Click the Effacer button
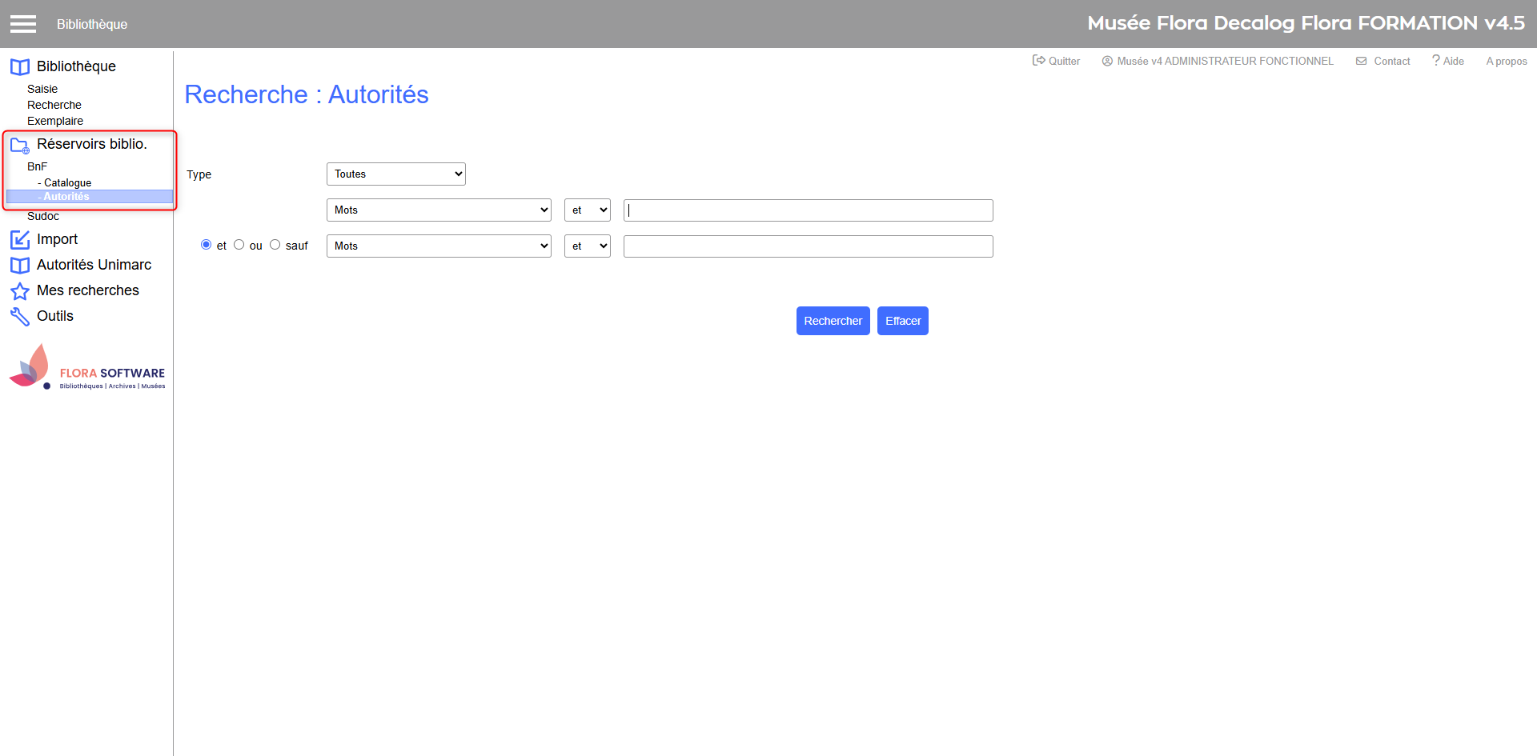Screen dimensions: 1537x756 (902, 321)
